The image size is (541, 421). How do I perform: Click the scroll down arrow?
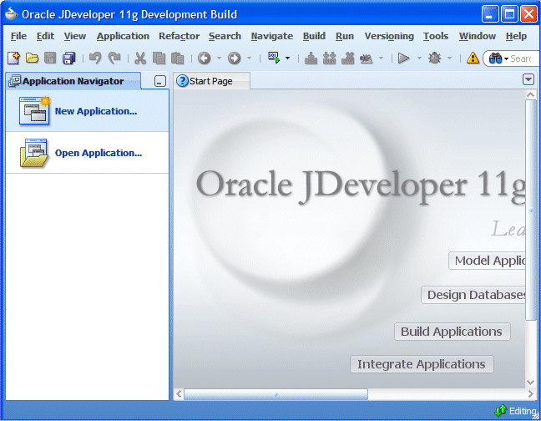click(530, 382)
